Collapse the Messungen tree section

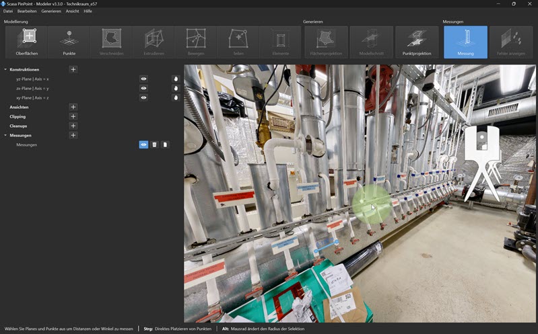[x=5, y=135]
